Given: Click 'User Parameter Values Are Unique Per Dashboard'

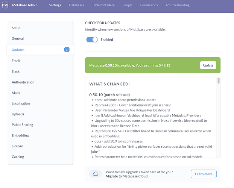Looking at the screenshot, I should pyautogui.click(x=132, y=110).
